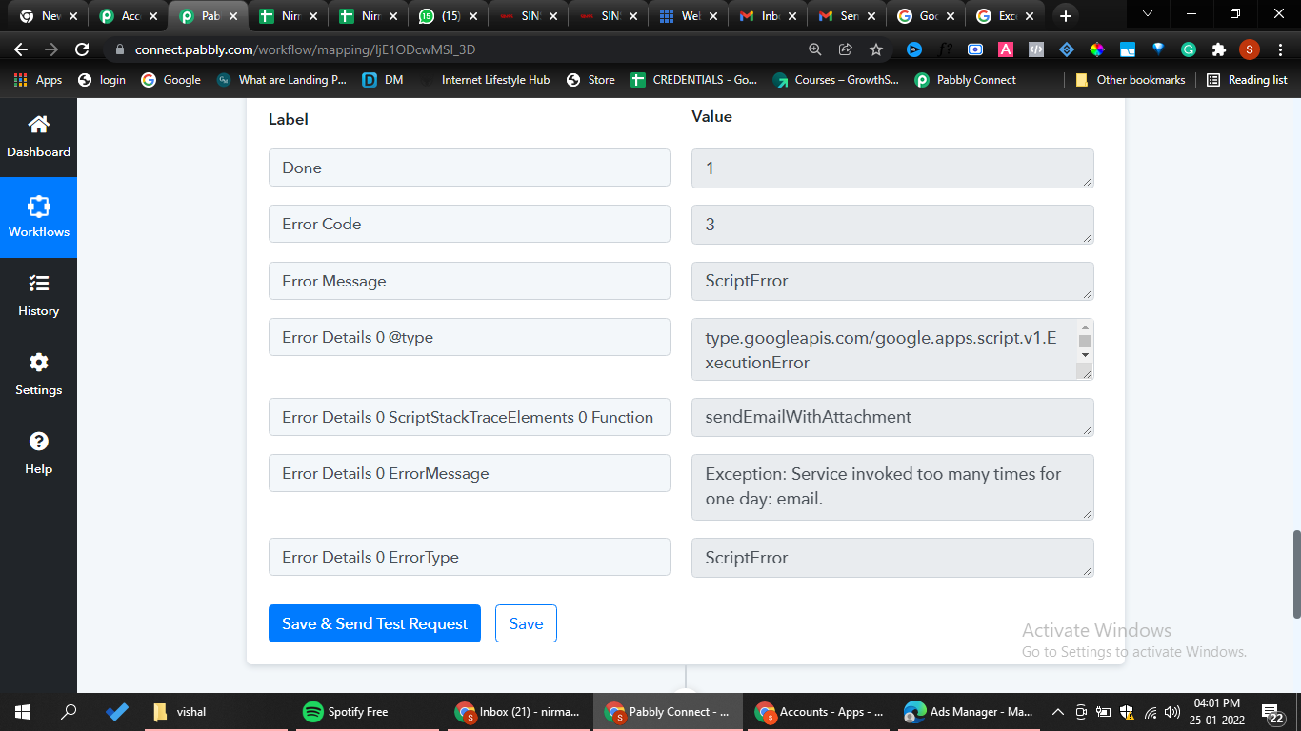Open the blue checkmark app in taskbar
This screenshot has width=1301, height=731.
click(x=116, y=712)
